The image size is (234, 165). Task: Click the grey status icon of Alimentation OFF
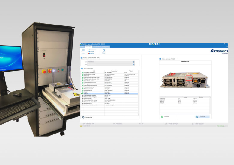pyautogui.click(x=83, y=103)
